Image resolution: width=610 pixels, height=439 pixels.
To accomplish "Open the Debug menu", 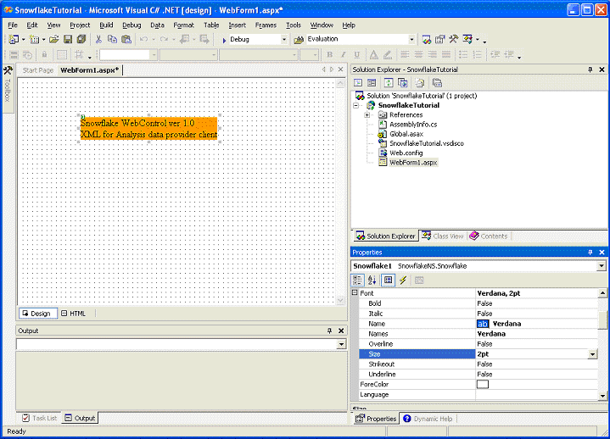I will (132, 25).
